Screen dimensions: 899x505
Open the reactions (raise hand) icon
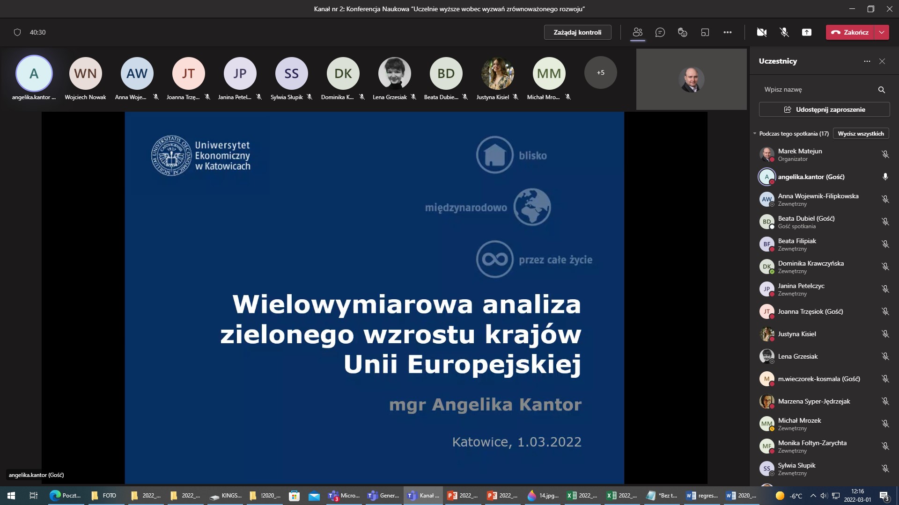(682, 32)
